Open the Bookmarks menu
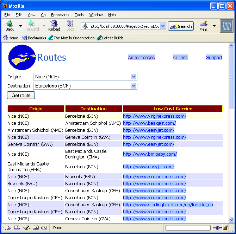 (x=60, y=15)
